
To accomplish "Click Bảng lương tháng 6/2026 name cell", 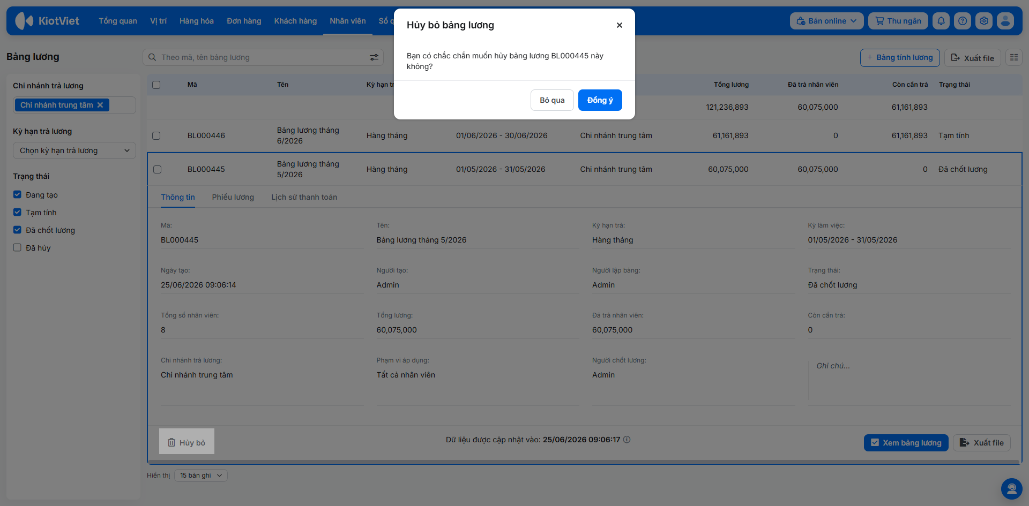I will click(x=308, y=135).
